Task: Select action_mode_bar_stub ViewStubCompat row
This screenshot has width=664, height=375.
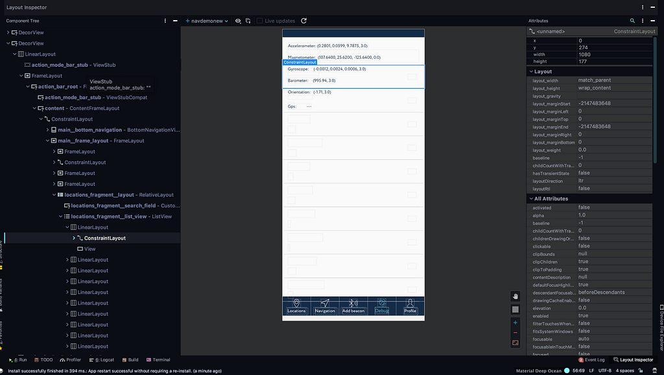Action: 92,97
